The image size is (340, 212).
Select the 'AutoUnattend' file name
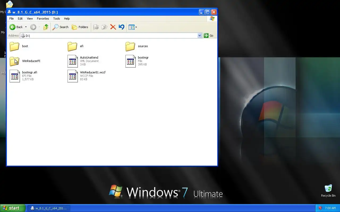pos(89,58)
